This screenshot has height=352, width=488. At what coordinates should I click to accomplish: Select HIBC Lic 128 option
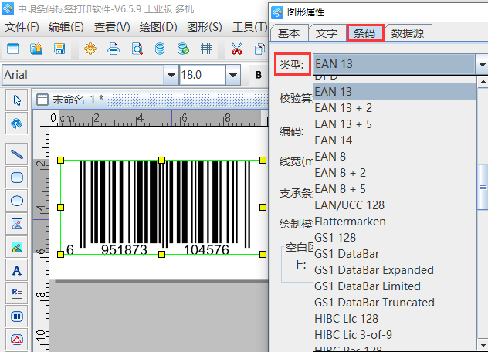click(395, 318)
